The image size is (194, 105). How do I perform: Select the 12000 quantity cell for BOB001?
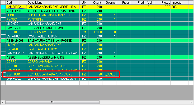(x=95, y=32)
